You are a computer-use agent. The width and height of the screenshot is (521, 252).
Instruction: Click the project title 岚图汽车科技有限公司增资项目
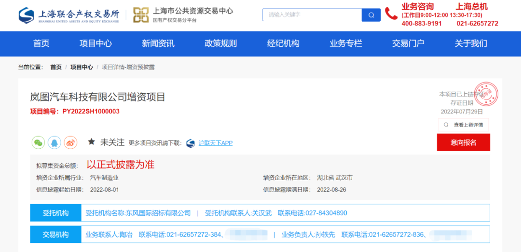(x=97, y=97)
